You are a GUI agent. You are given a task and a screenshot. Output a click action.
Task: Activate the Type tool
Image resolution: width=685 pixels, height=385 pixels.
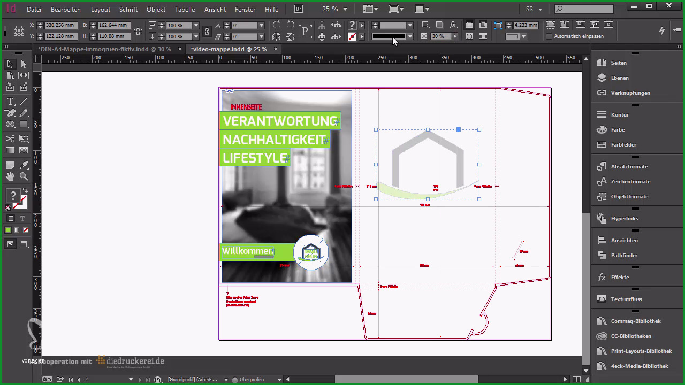point(10,102)
